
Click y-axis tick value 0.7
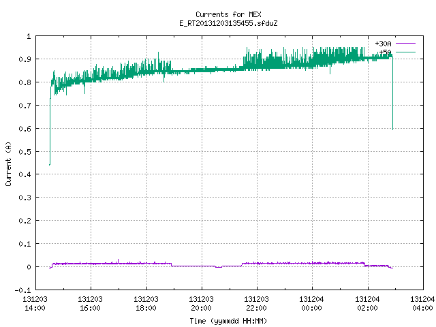[x=25, y=106]
